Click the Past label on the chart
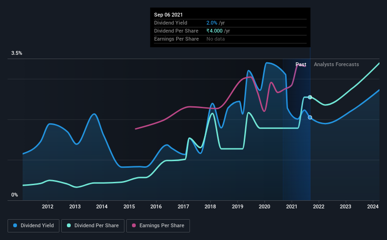This screenshot has height=240, width=387. [301, 64]
